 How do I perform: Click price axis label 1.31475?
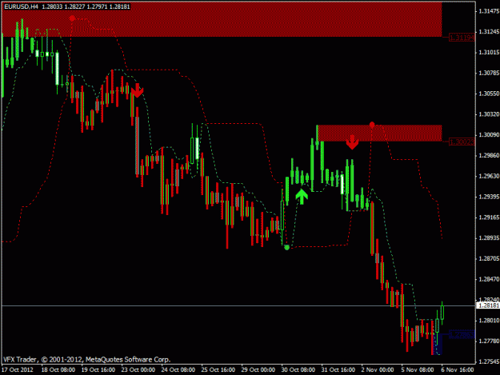click(x=489, y=11)
